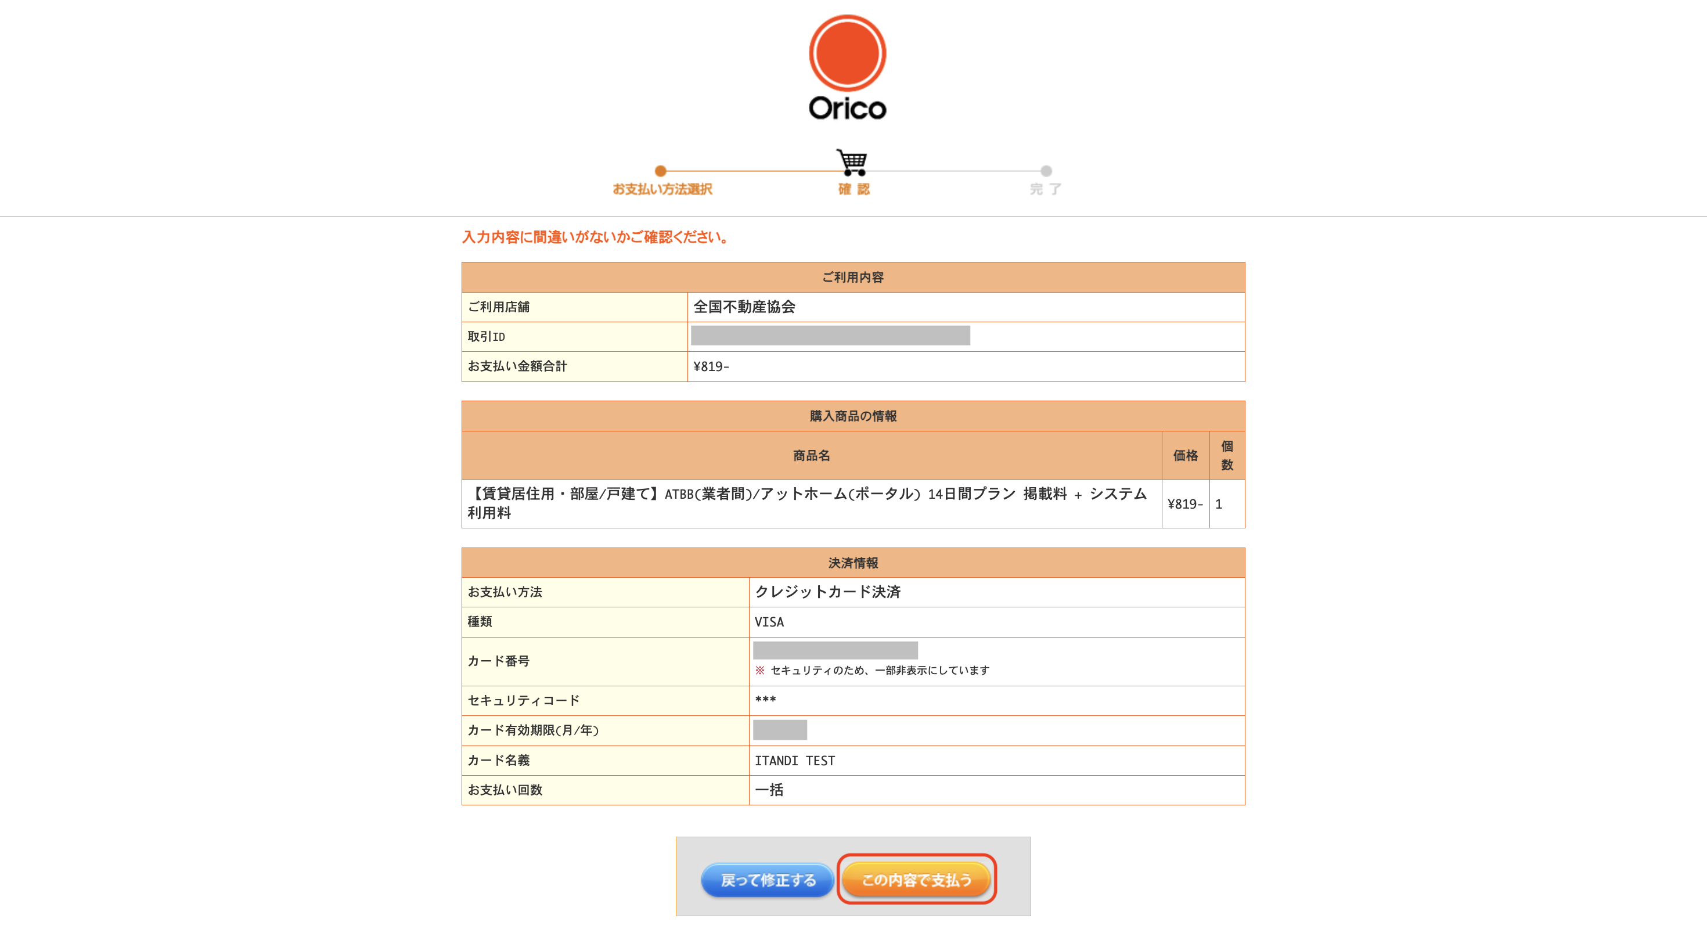Click the shopping cart step icon
The height and width of the screenshot is (929, 1707).
851,161
